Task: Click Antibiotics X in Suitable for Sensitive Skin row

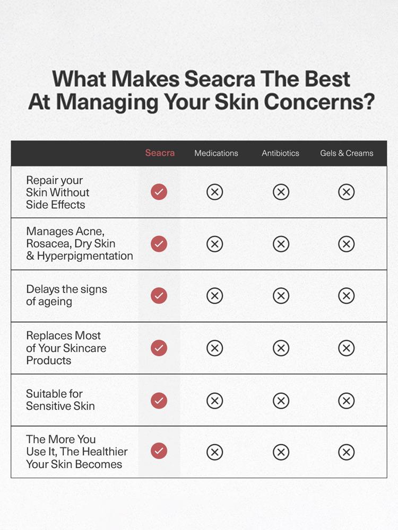Action: point(281,400)
